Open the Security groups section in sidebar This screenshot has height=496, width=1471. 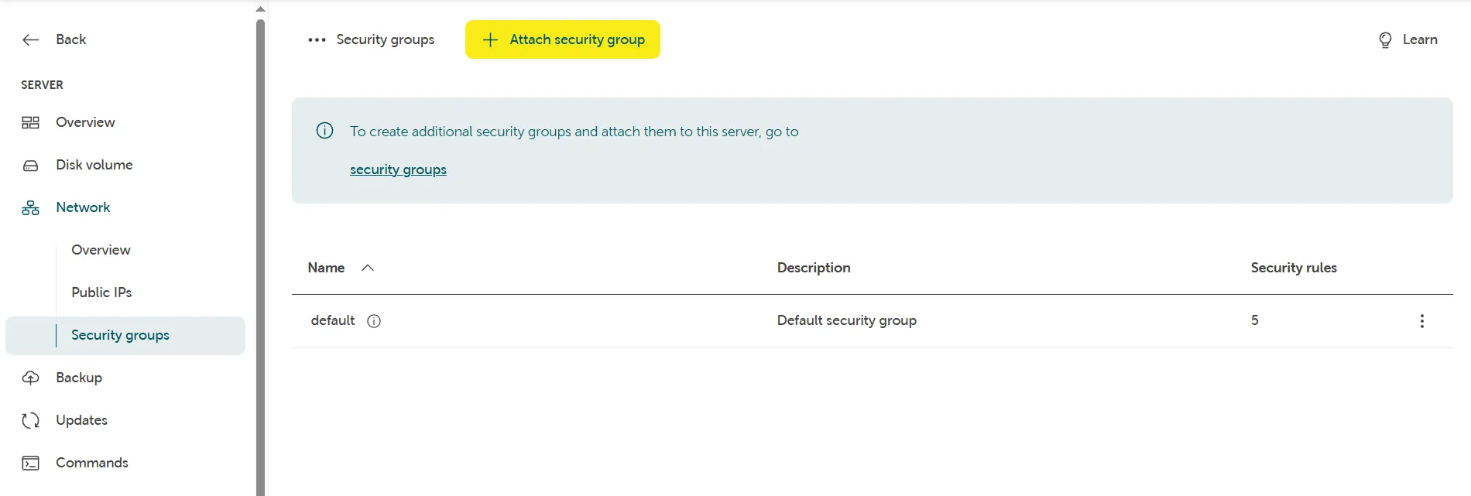[x=120, y=334]
